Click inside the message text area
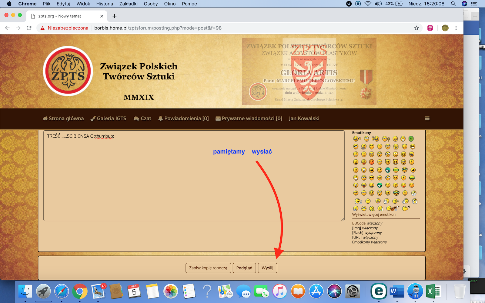The width and height of the screenshot is (485, 303). (x=194, y=182)
